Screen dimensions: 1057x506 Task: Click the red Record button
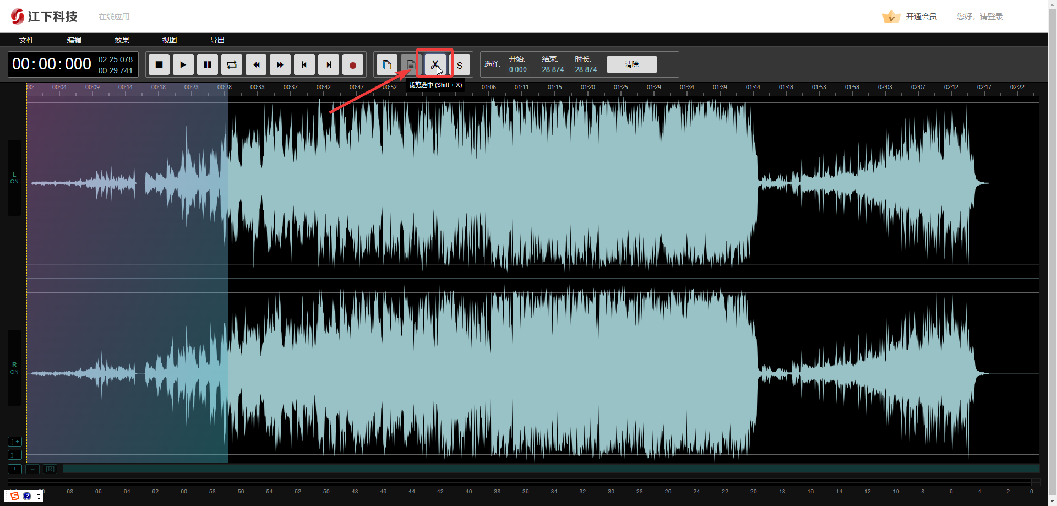pyautogui.click(x=353, y=64)
